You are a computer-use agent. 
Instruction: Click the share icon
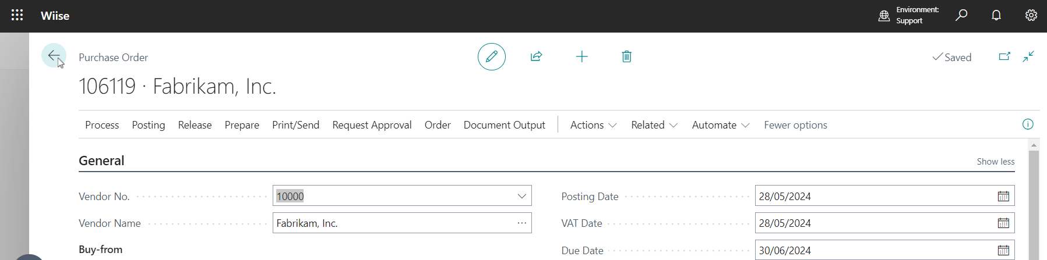pyautogui.click(x=537, y=56)
